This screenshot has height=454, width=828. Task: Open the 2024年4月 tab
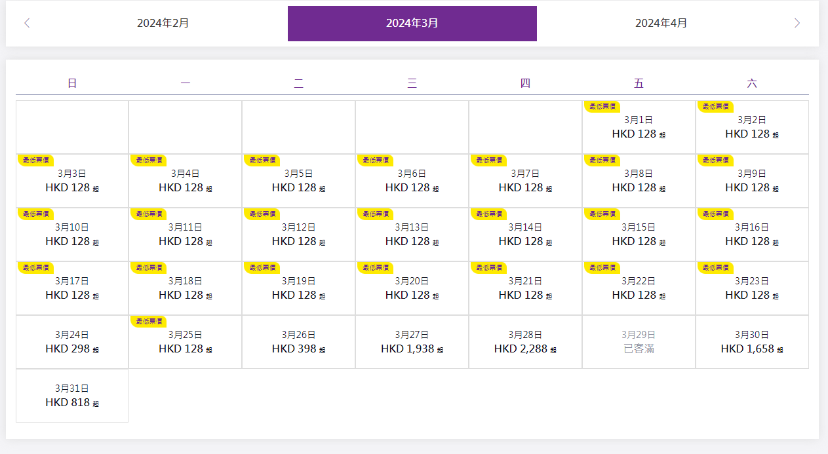click(x=661, y=24)
